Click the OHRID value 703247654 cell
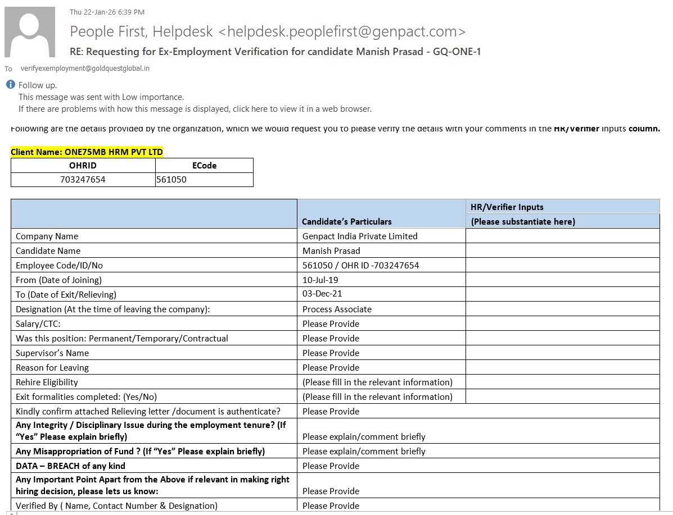Screen dimensions: 673x515 (83, 180)
